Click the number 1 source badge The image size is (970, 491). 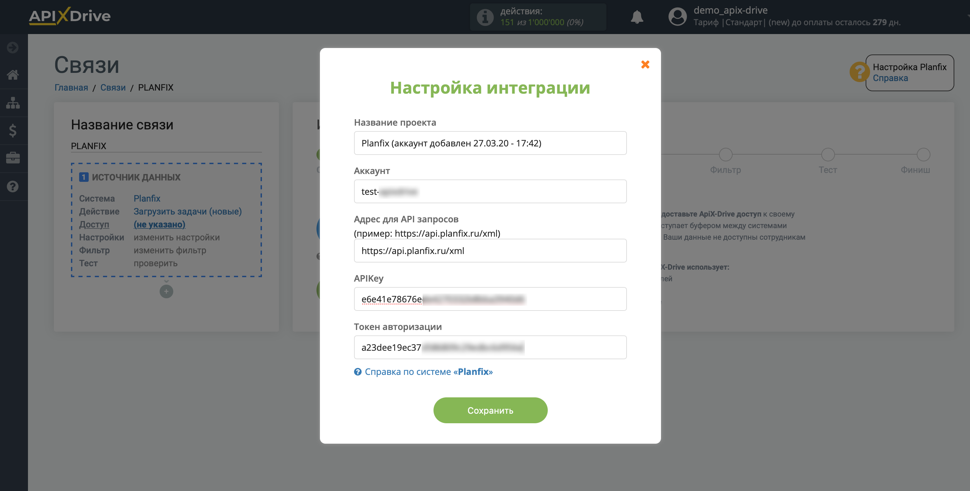coord(84,177)
